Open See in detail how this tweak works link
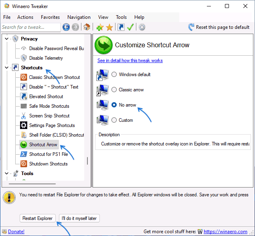Viewport: 255px width, 236px height. [130, 61]
